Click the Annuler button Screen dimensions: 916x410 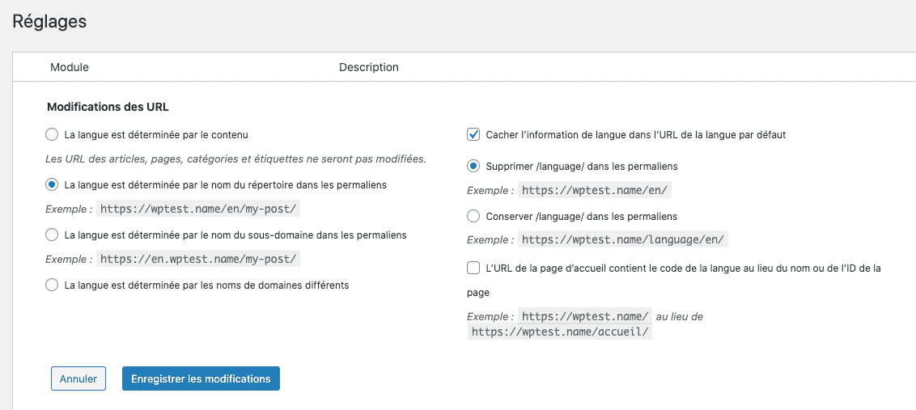[x=78, y=378]
